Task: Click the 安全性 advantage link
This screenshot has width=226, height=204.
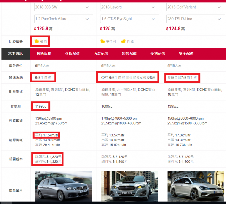Action: click(x=111, y=42)
